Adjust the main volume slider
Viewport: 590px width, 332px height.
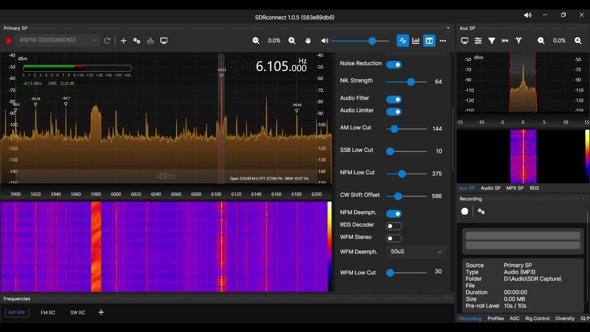360,41
